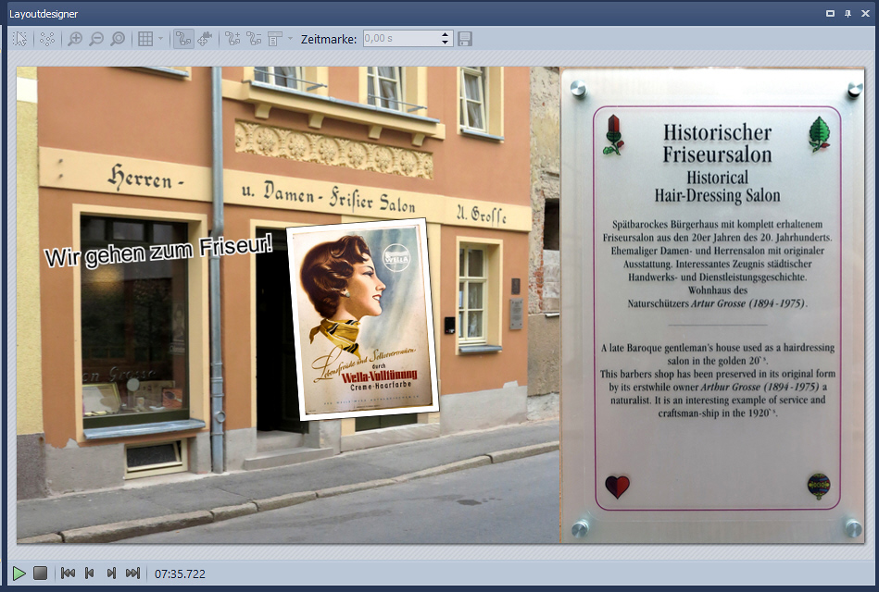Click the Zeitmarke time input field
Viewport: 879px width, 592px height.
400,39
